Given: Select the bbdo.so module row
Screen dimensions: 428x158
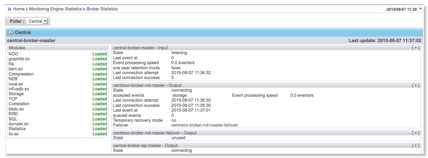Looking at the screenshot, I should tap(58, 109).
